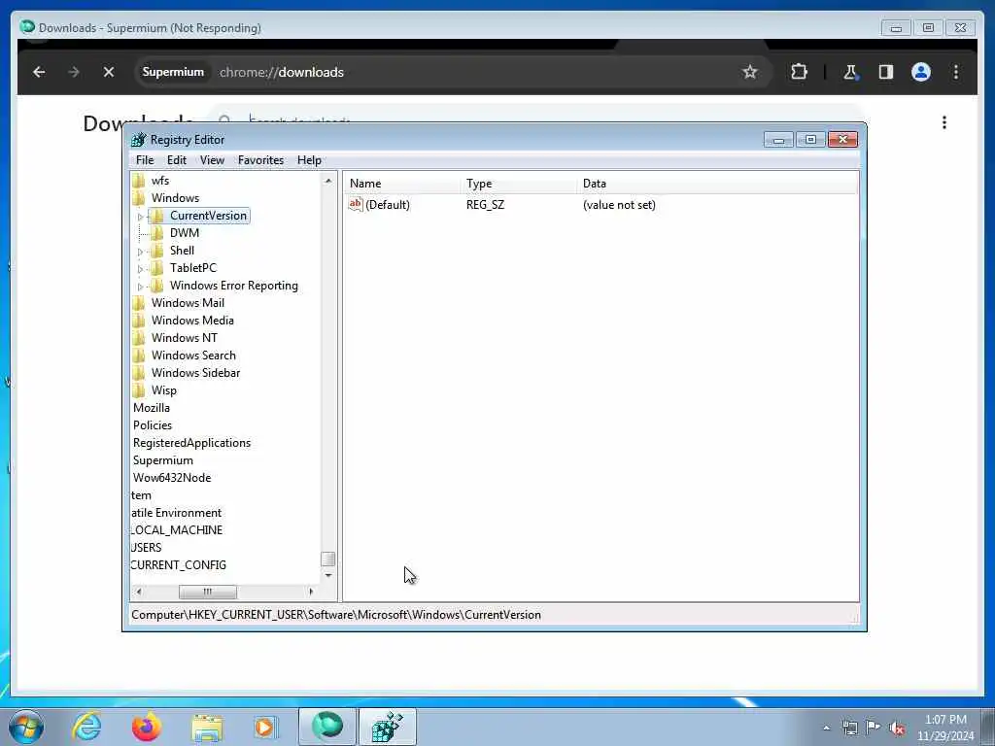This screenshot has height=746, width=995.
Task: Click the Wisp folder icon
Action: pyautogui.click(x=139, y=390)
